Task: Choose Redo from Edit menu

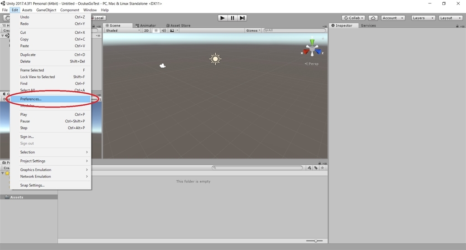Action: pyautogui.click(x=51, y=24)
